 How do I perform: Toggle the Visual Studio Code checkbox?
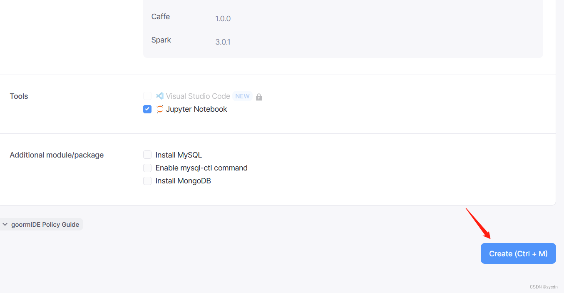pos(147,96)
